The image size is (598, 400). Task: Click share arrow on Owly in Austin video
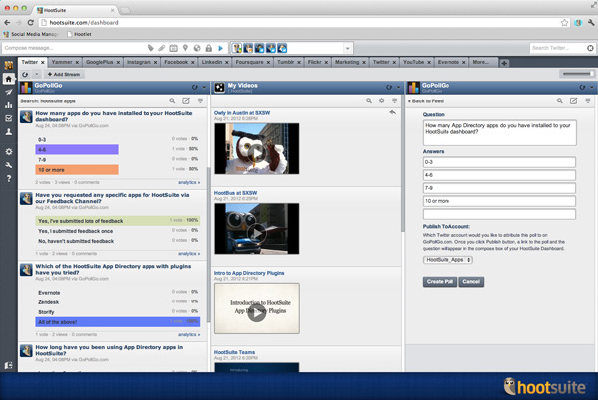(x=392, y=112)
